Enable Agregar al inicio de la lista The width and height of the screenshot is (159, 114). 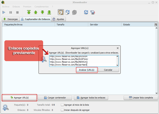[62, 105]
